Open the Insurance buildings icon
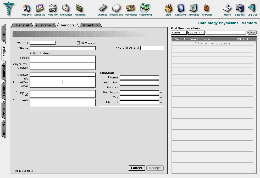Image resolution: width=260 pixels, height=178 pixels. 193,8
